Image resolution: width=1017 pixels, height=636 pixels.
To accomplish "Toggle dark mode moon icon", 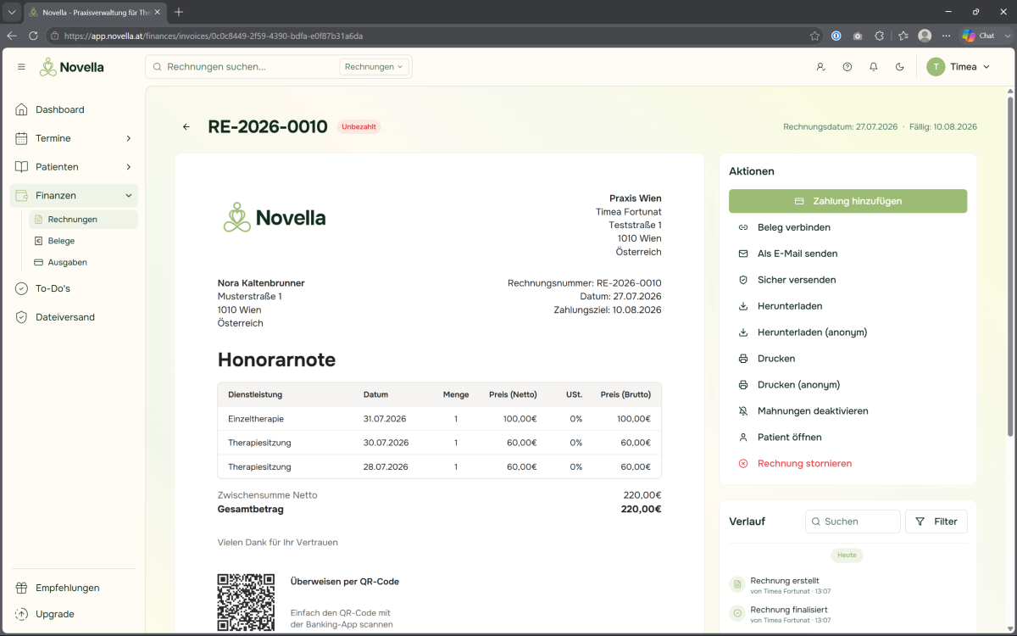I will [899, 67].
